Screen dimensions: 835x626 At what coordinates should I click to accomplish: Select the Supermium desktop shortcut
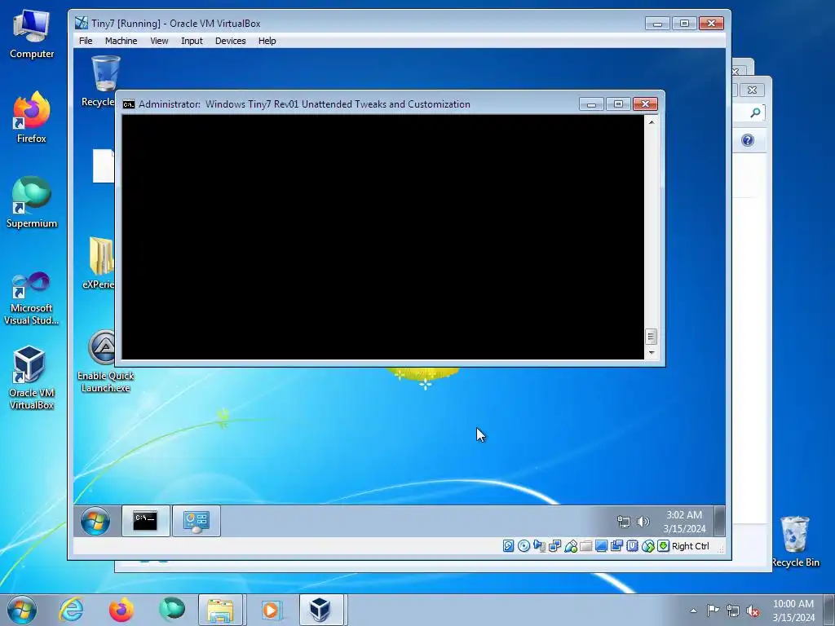[x=32, y=202]
